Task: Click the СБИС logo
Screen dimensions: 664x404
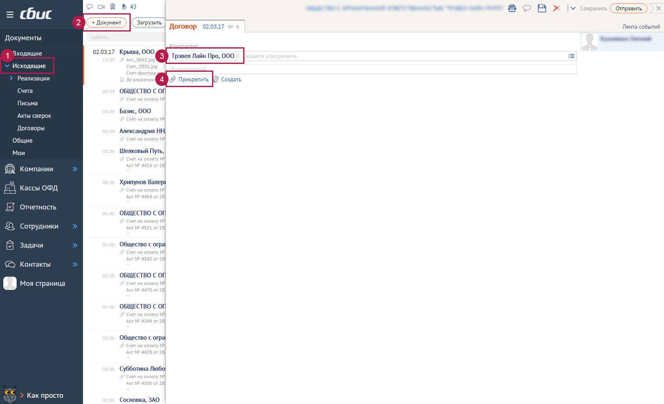Action: 36,14
